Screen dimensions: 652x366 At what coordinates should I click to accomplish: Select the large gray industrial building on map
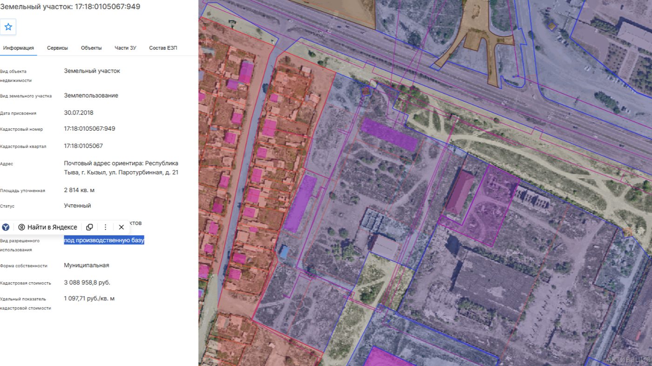[494, 285]
